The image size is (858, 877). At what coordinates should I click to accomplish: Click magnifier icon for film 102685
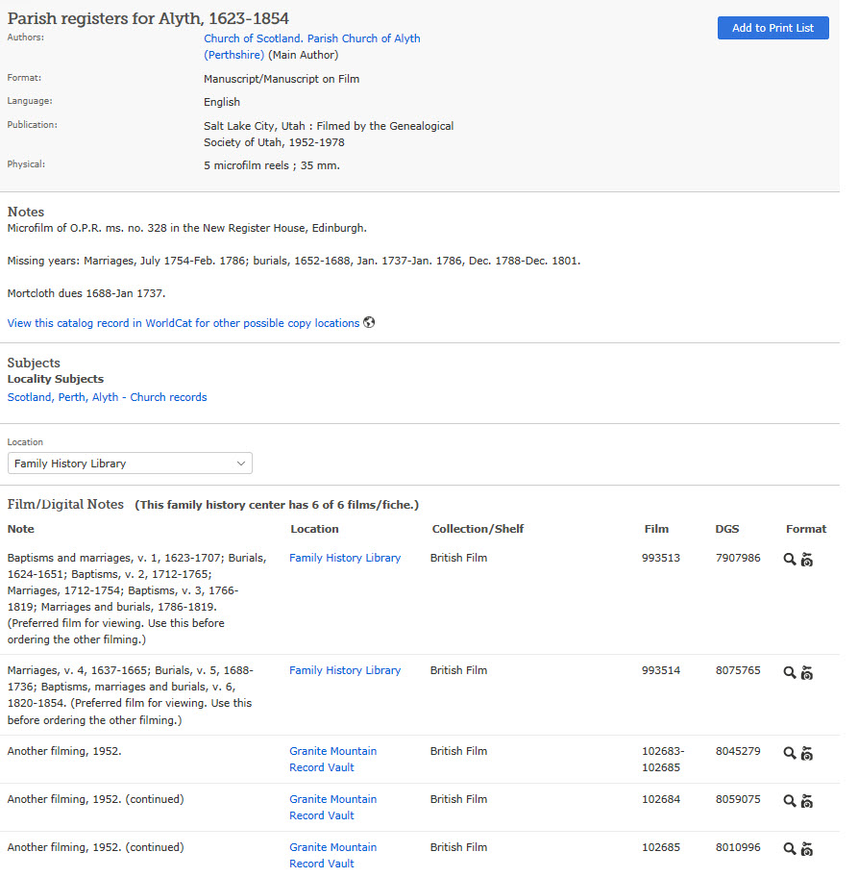(x=789, y=849)
